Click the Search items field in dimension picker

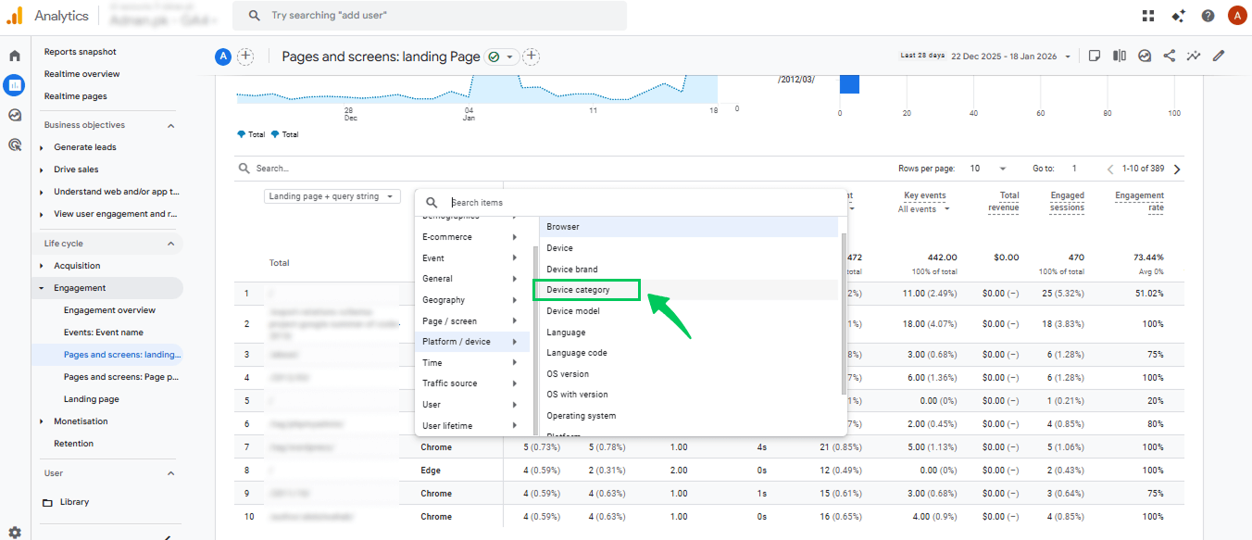pyautogui.click(x=639, y=202)
